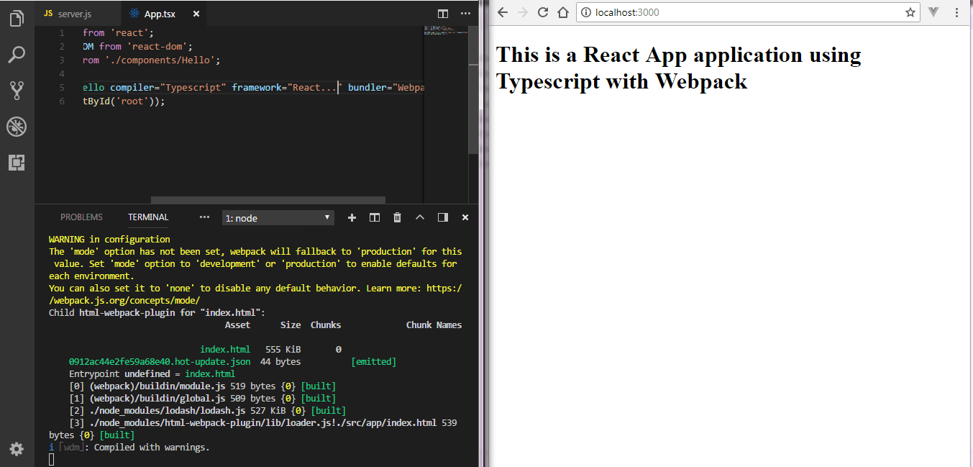The height and width of the screenshot is (467, 973).
Task: Click 'Entrypoint undefined = index.html' terminal line
Action: [x=152, y=373]
